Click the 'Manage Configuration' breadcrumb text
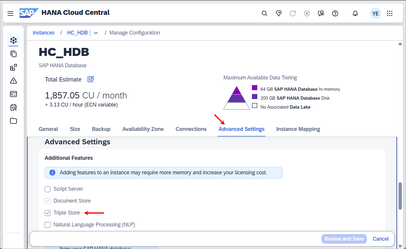 click(x=135, y=33)
